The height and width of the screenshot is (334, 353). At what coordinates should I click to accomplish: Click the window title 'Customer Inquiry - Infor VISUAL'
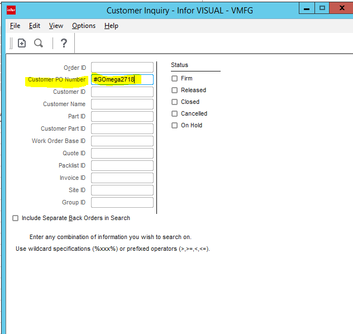tap(180, 11)
